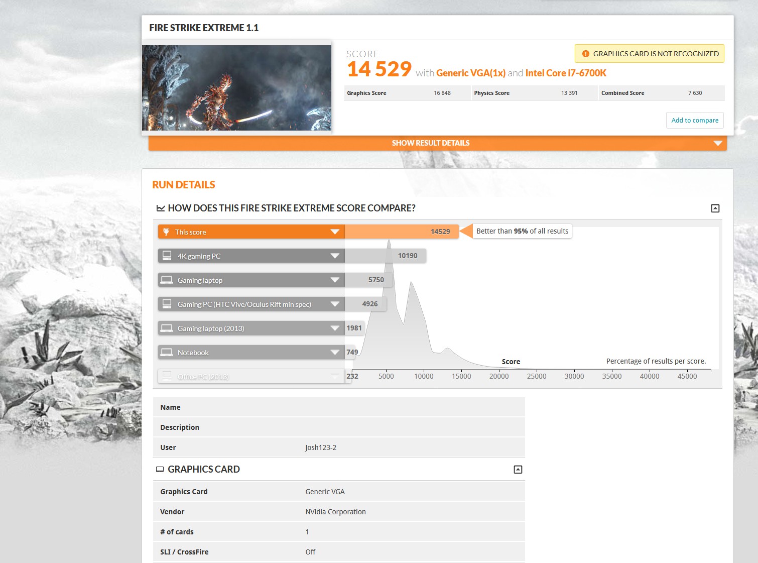Viewport: 758px width, 563px height.
Task: Click the 4926 score bar
Action: [365, 304]
